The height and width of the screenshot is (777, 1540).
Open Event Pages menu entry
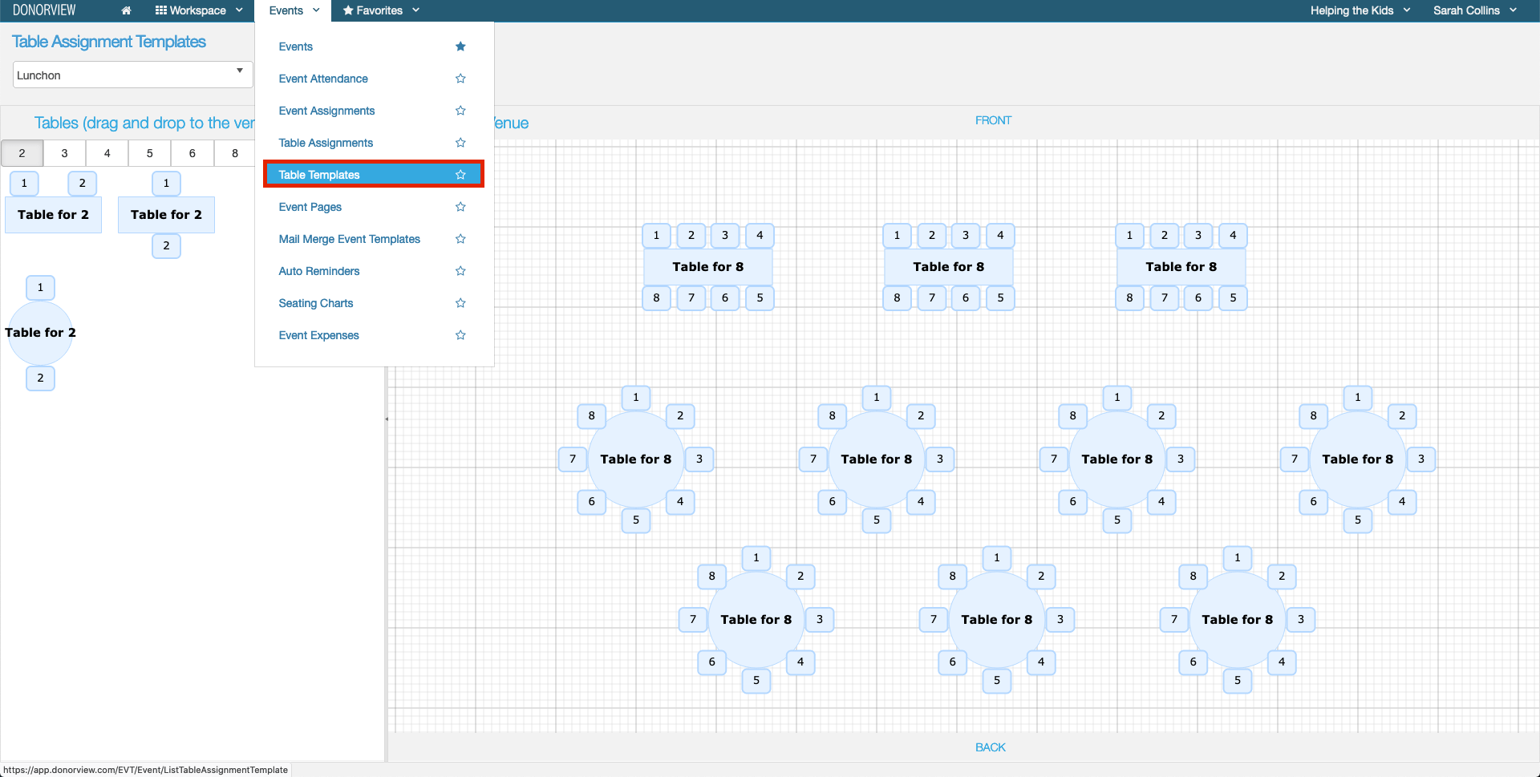coord(310,207)
